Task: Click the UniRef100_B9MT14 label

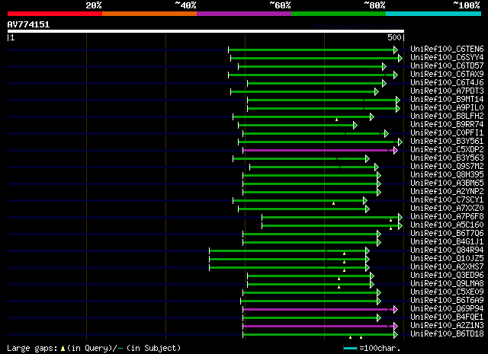Action: [x=447, y=100]
